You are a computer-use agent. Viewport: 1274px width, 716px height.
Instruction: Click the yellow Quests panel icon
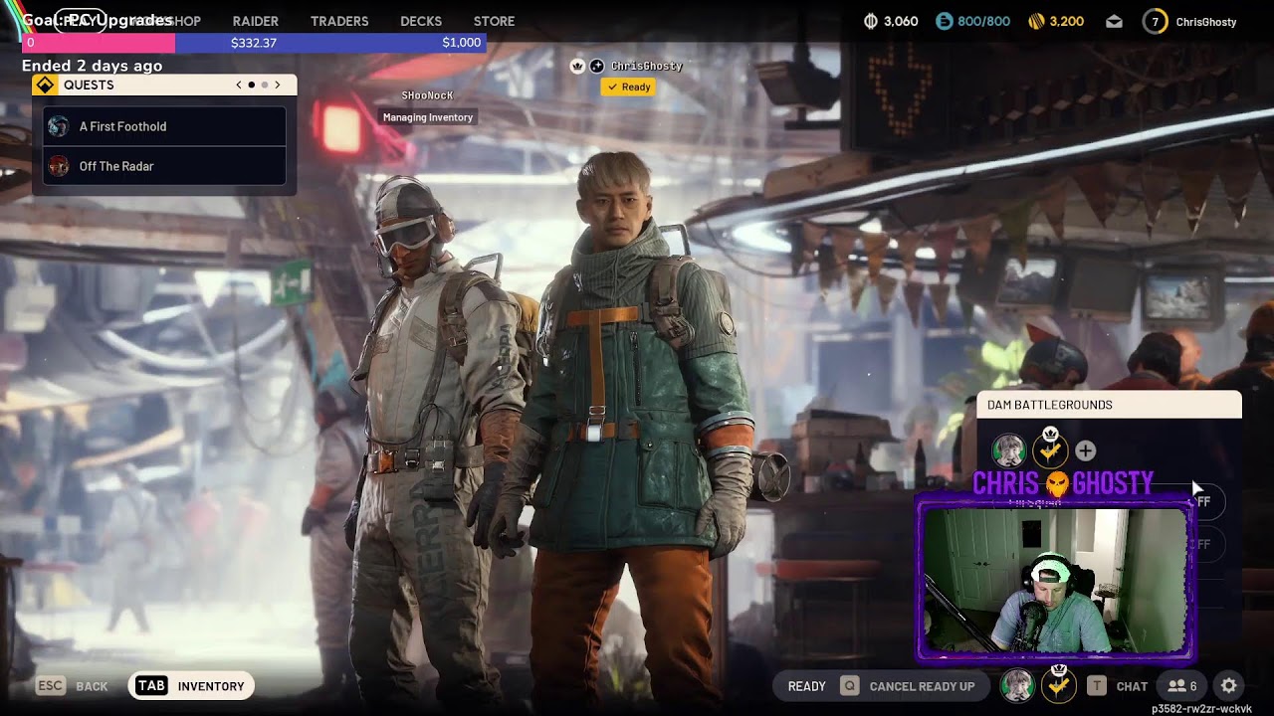(x=45, y=85)
